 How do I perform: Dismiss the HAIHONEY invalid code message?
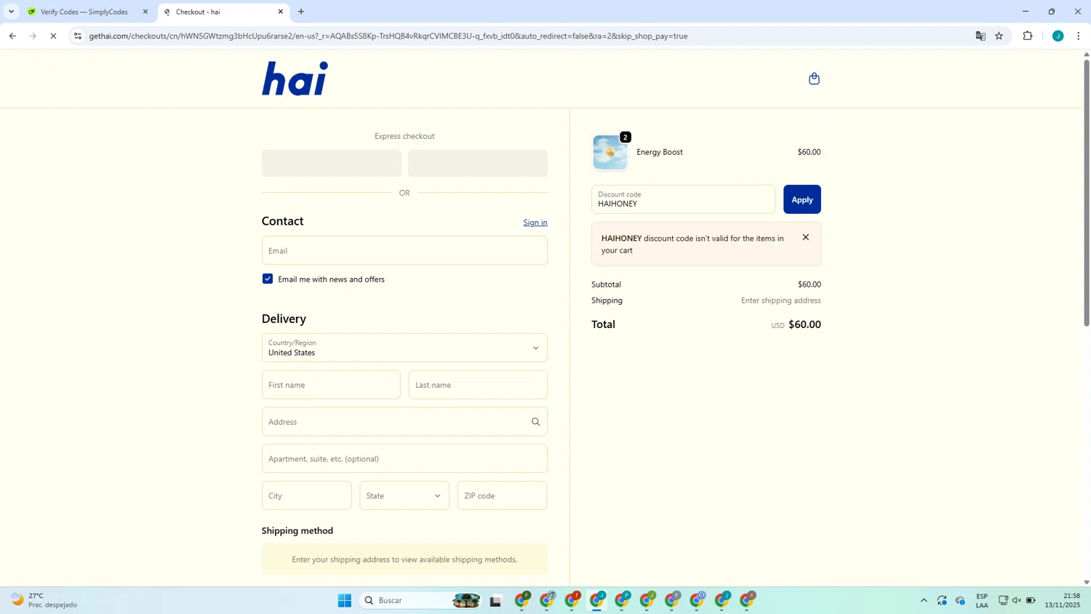pos(805,237)
